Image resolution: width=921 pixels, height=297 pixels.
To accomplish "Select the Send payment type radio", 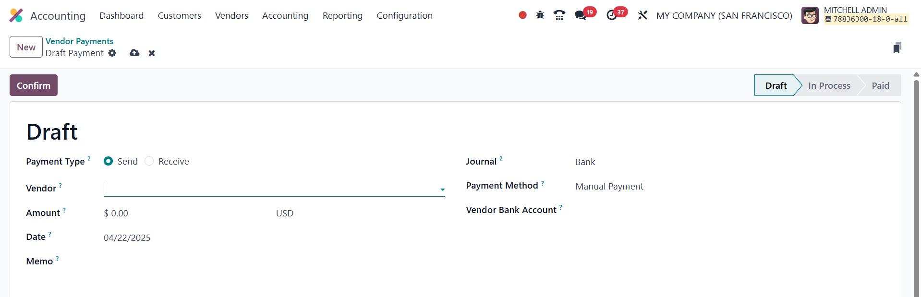I will pos(109,161).
